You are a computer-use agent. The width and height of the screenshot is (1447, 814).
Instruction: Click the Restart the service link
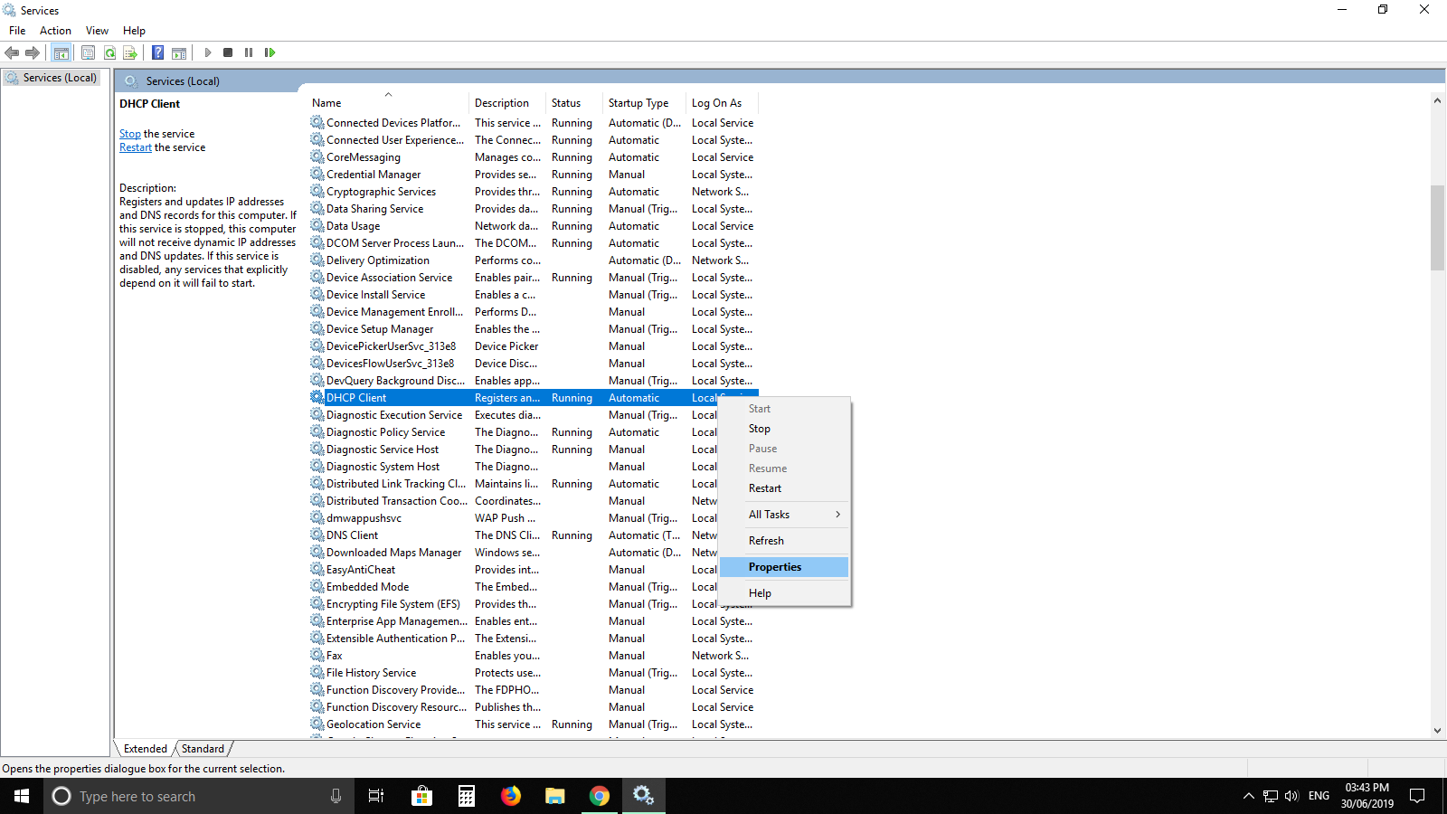(x=135, y=147)
